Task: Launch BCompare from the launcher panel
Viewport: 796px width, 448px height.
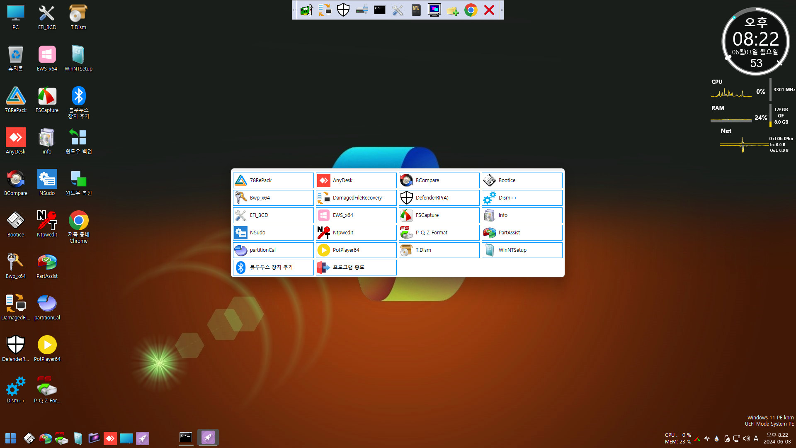Action: pyautogui.click(x=439, y=180)
